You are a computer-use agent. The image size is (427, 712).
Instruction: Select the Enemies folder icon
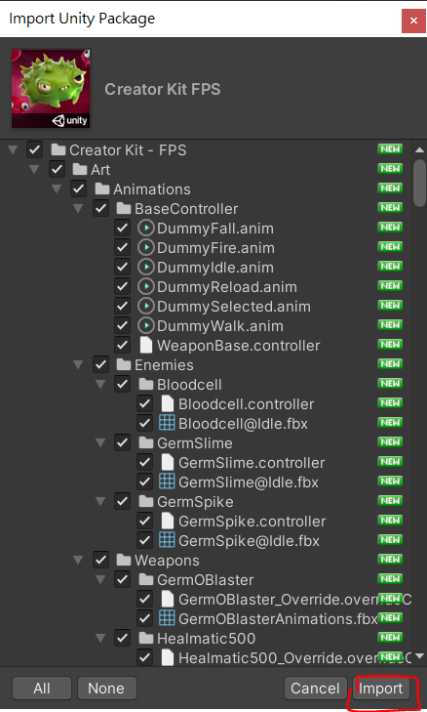coord(124,364)
